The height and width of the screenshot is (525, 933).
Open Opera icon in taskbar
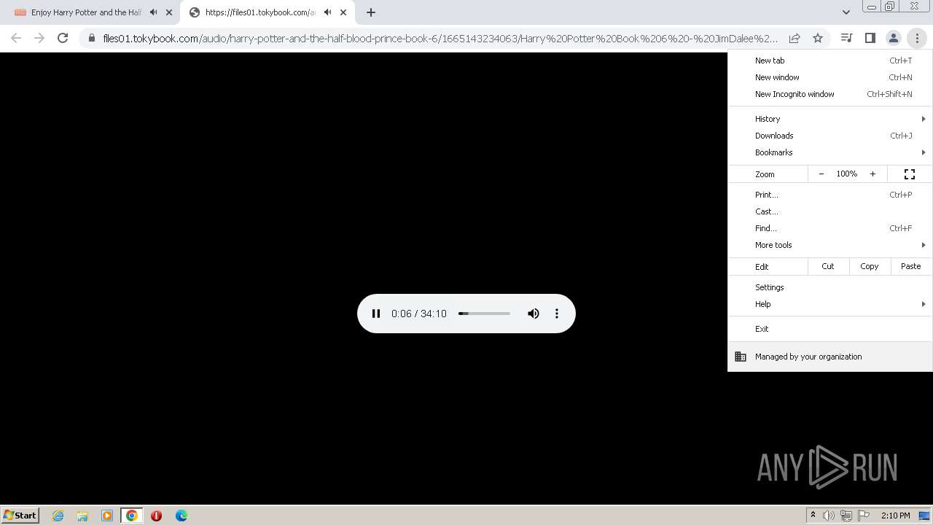[156, 516]
